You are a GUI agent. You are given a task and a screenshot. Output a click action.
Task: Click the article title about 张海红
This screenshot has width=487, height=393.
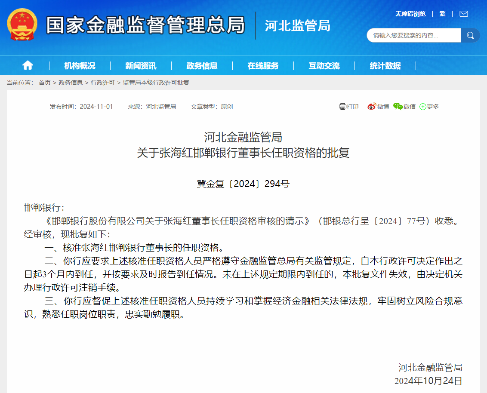coord(243,153)
